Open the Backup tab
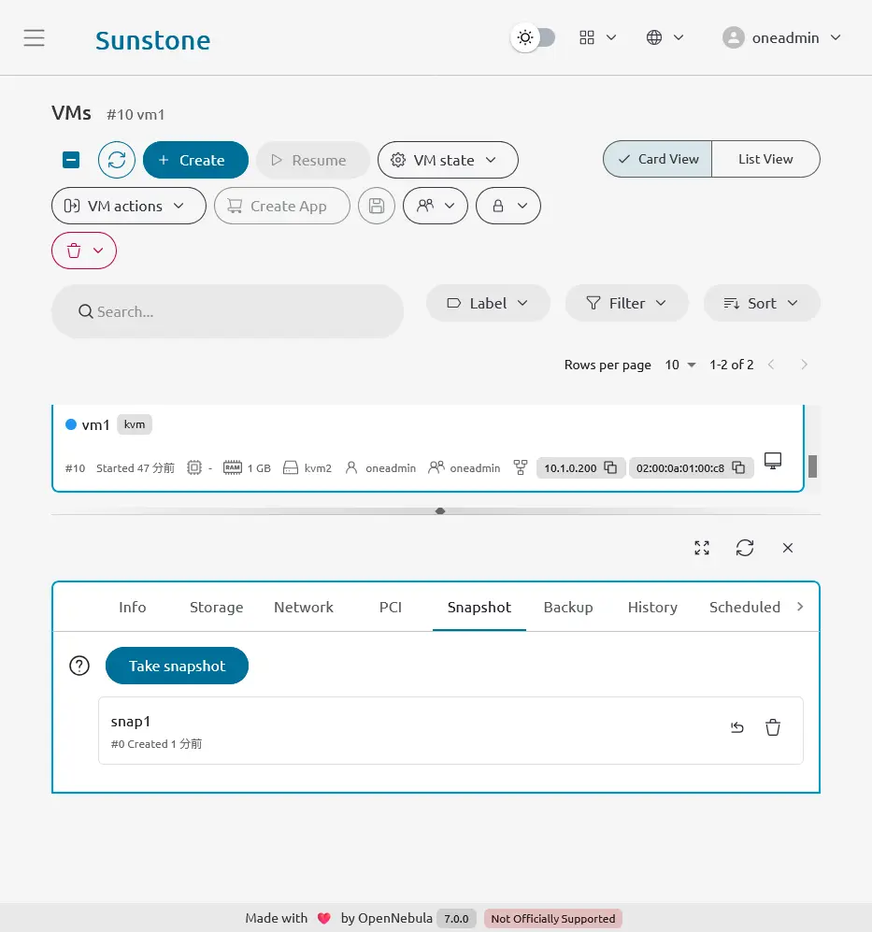Viewport: 872px width, 932px height. pyautogui.click(x=568, y=607)
